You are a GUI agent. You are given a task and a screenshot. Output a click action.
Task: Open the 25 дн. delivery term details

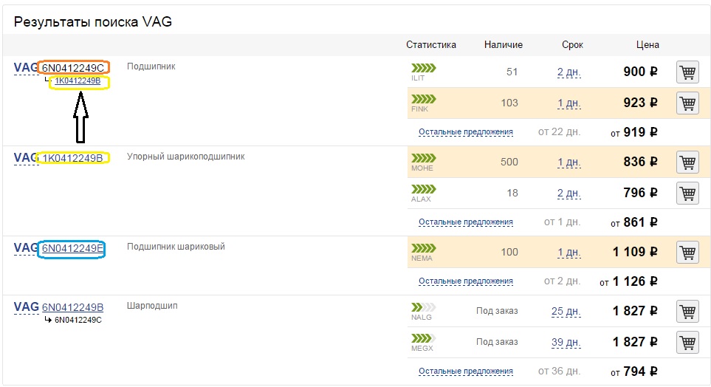[x=566, y=311]
